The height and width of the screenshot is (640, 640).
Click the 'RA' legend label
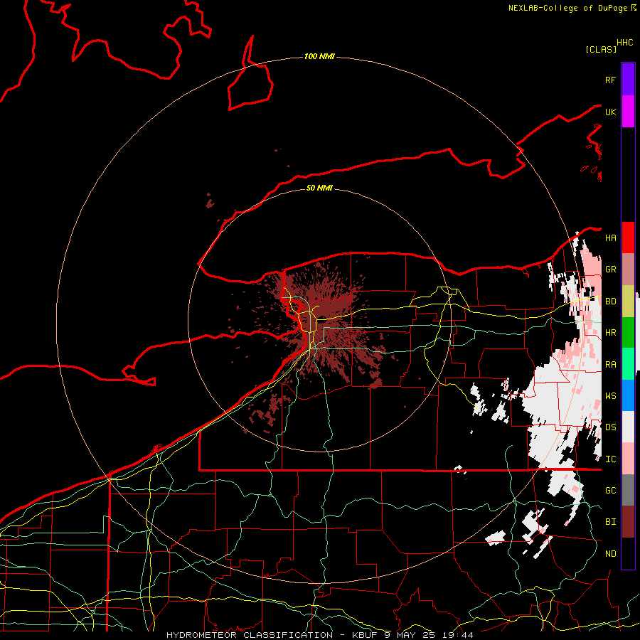click(x=611, y=365)
